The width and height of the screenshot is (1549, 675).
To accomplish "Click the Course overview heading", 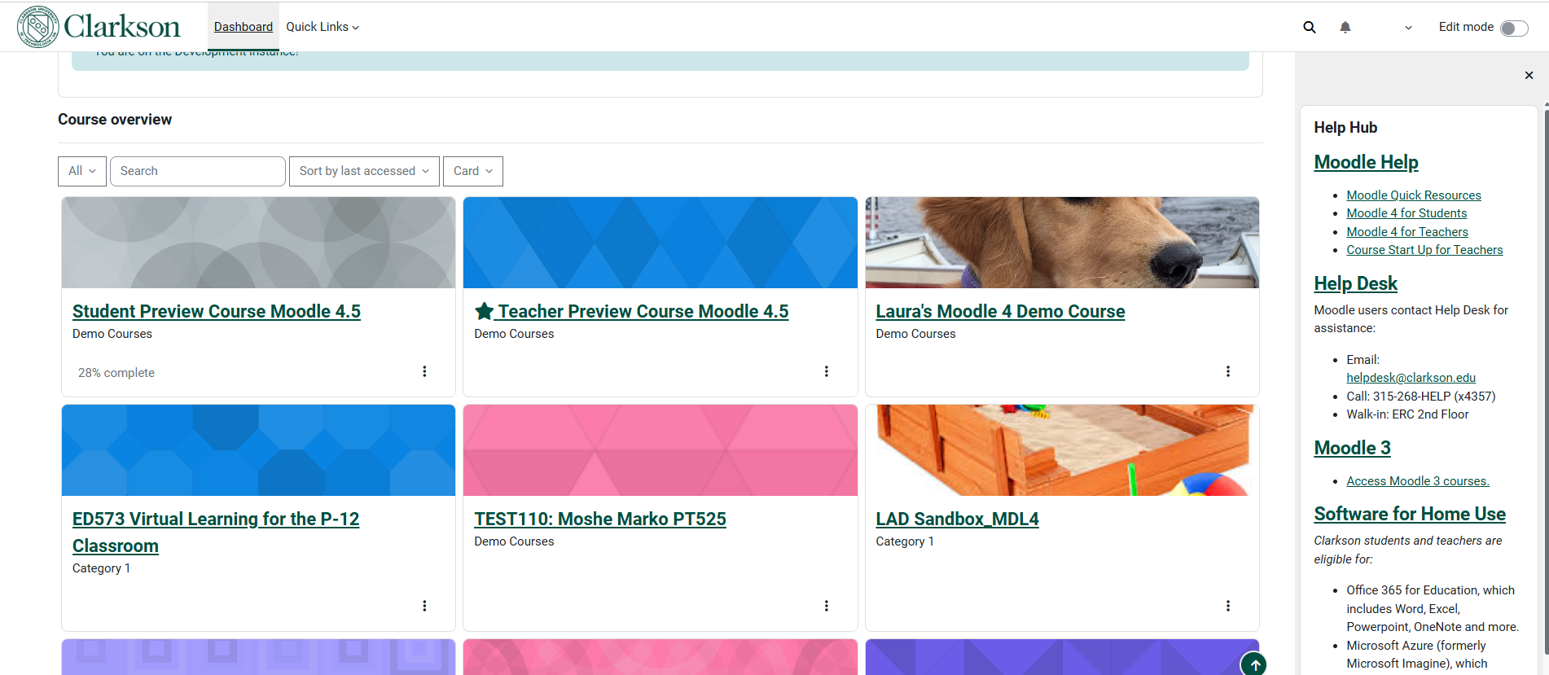I will coord(115,120).
